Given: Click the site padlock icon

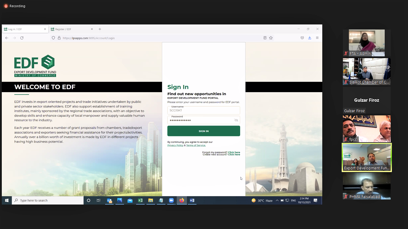Looking at the screenshot, I should (x=59, y=38).
